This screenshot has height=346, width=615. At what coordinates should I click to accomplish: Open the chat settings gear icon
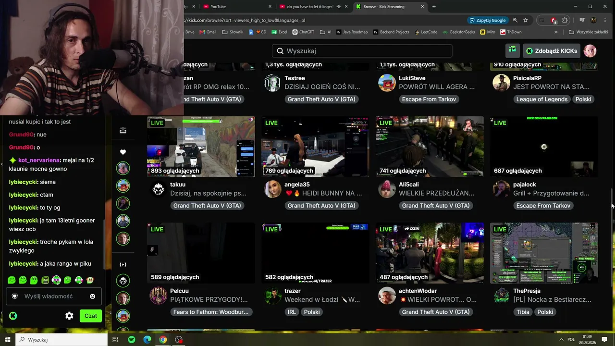click(69, 316)
